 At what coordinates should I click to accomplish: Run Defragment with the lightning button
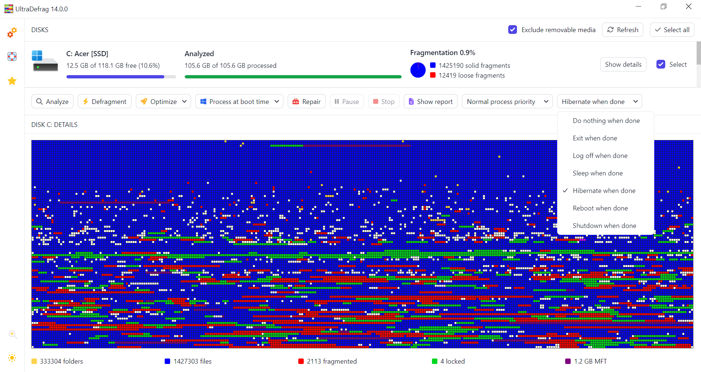click(104, 101)
